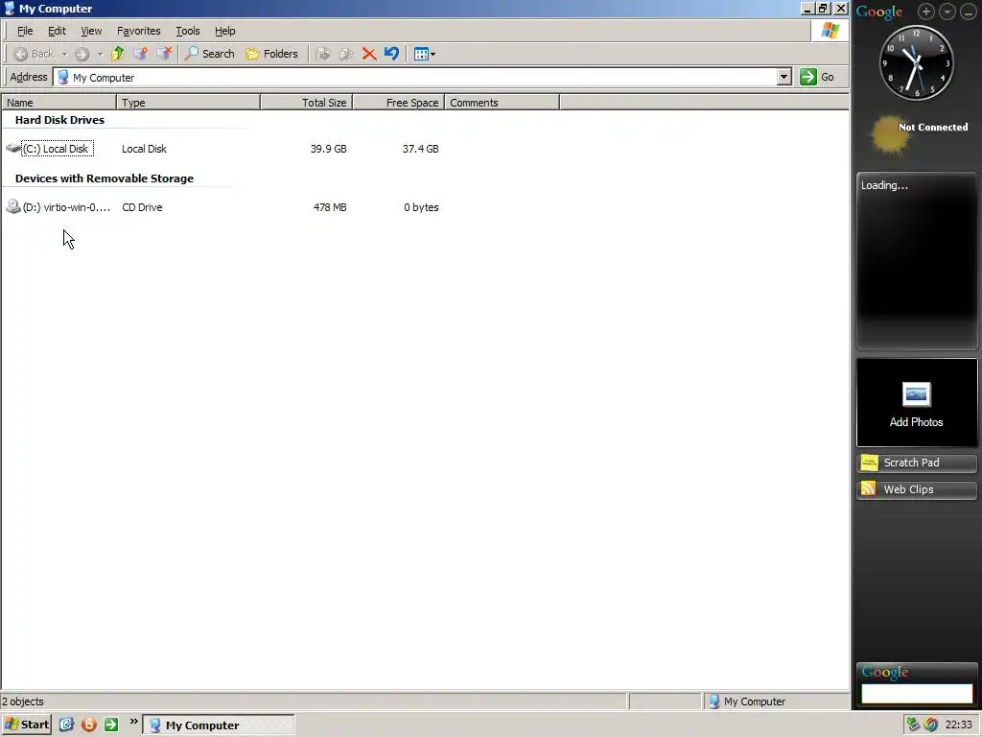The width and height of the screenshot is (982, 737).
Task: Click Disconnect Network Drive toolbar icon
Action: point(164,54)
